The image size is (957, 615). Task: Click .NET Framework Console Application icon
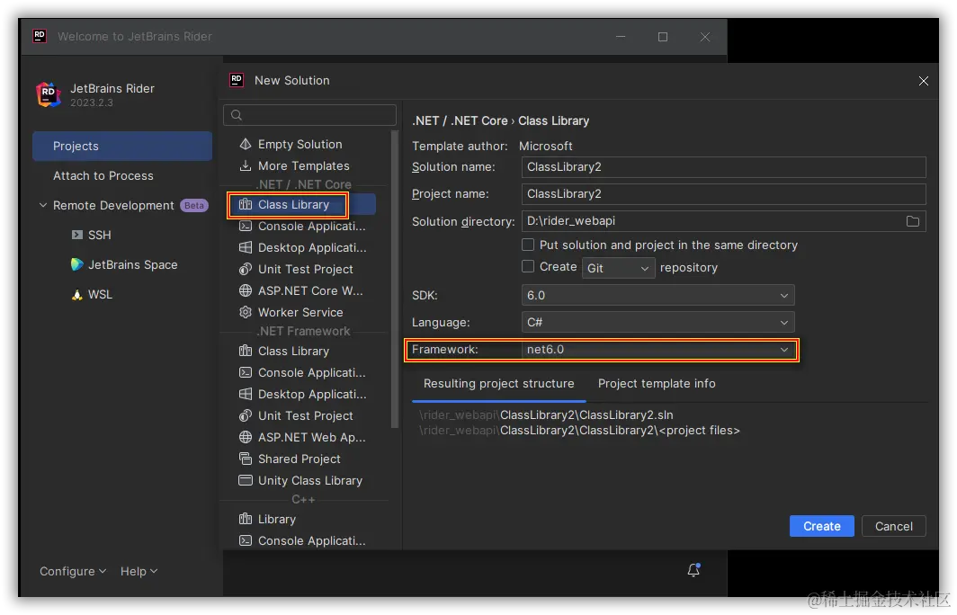(246, 372)
